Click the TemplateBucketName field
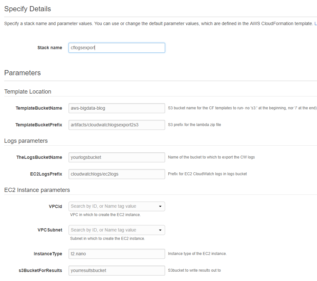 (117, 108)
